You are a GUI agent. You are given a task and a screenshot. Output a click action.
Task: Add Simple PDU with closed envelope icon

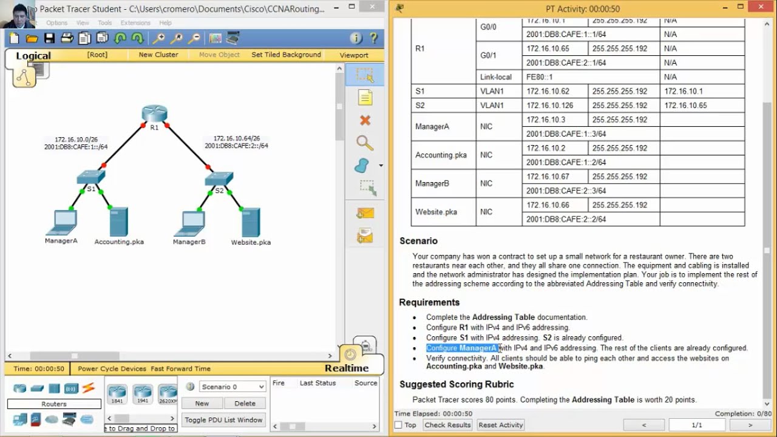click(x=365, y=214)
